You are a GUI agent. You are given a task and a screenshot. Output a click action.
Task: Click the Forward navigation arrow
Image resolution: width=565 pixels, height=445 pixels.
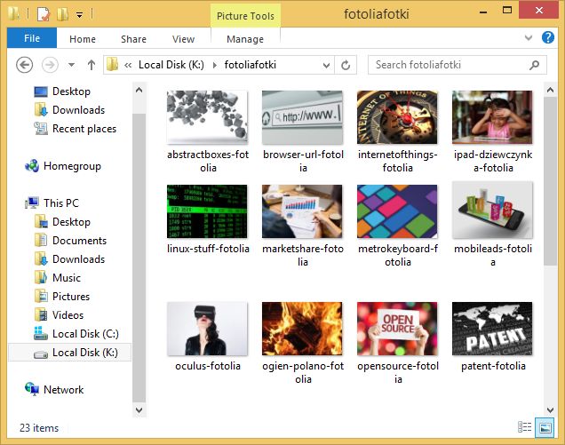[x=50, y=65]
